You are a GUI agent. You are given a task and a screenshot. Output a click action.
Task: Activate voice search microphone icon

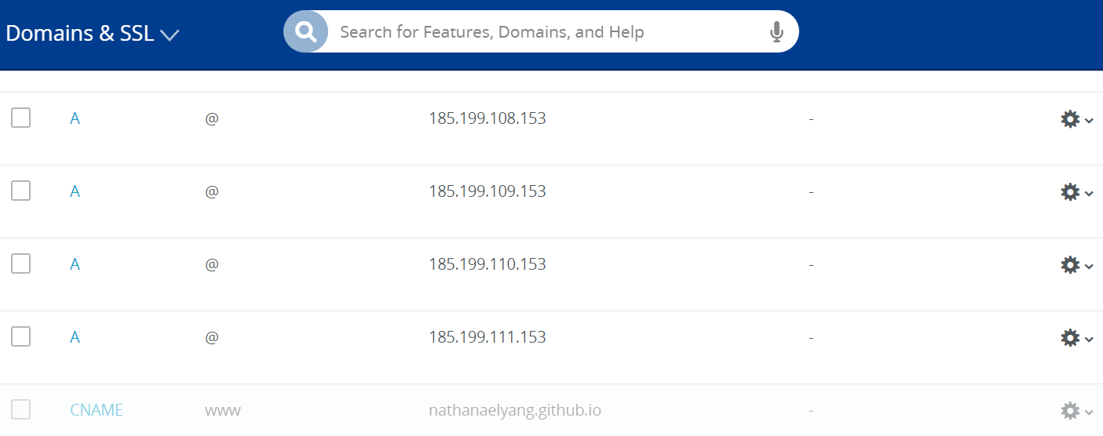point(776,32)
